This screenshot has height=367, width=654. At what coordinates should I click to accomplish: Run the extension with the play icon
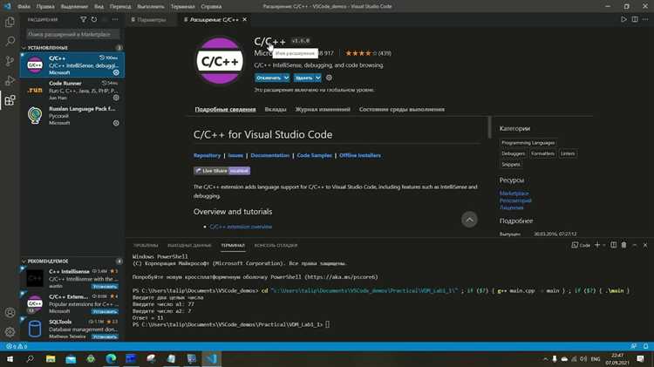click(623, 19)
